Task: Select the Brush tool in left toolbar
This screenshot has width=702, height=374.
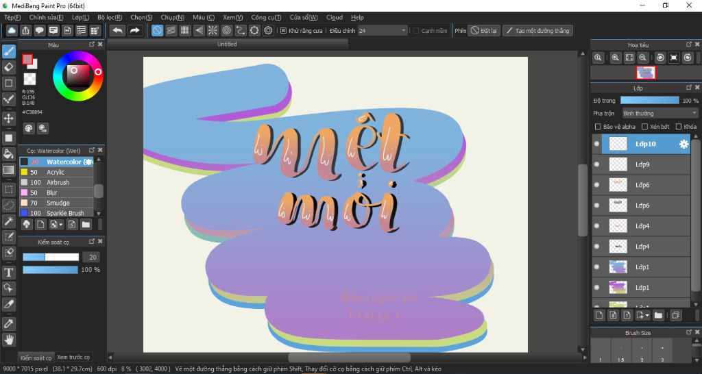Action: coord(8,51)
